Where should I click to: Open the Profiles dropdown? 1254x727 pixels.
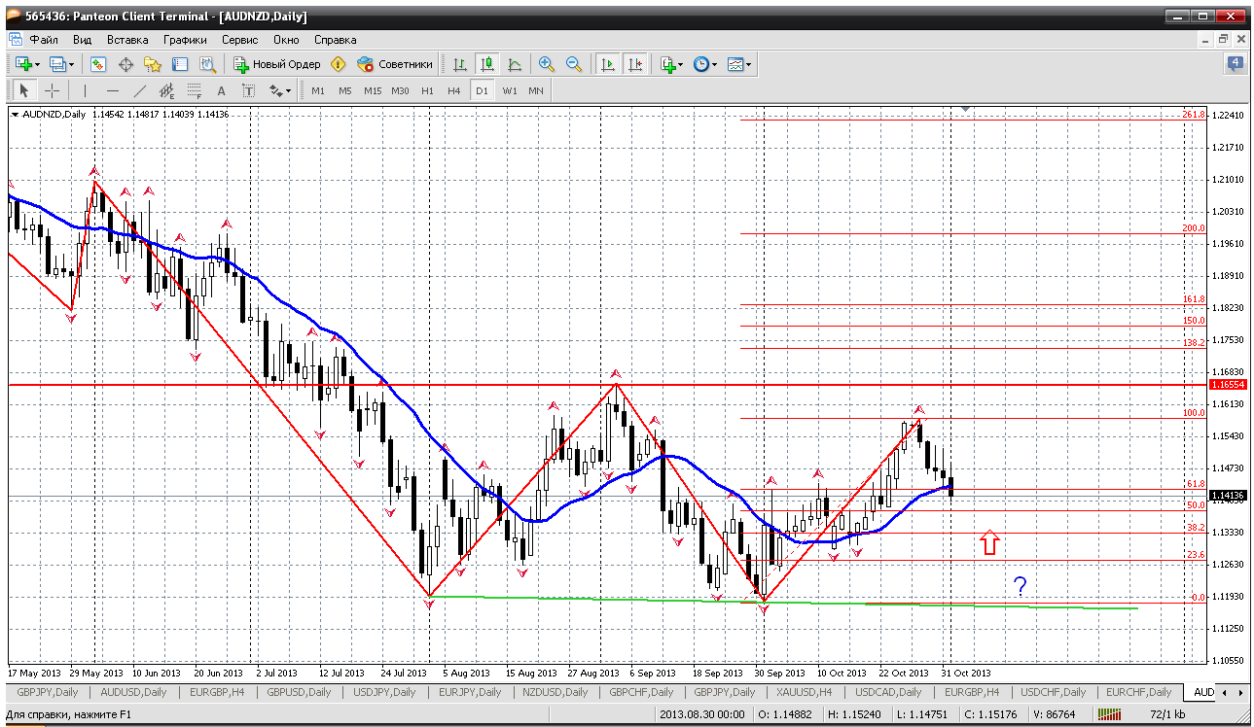(x=61, y=64)
